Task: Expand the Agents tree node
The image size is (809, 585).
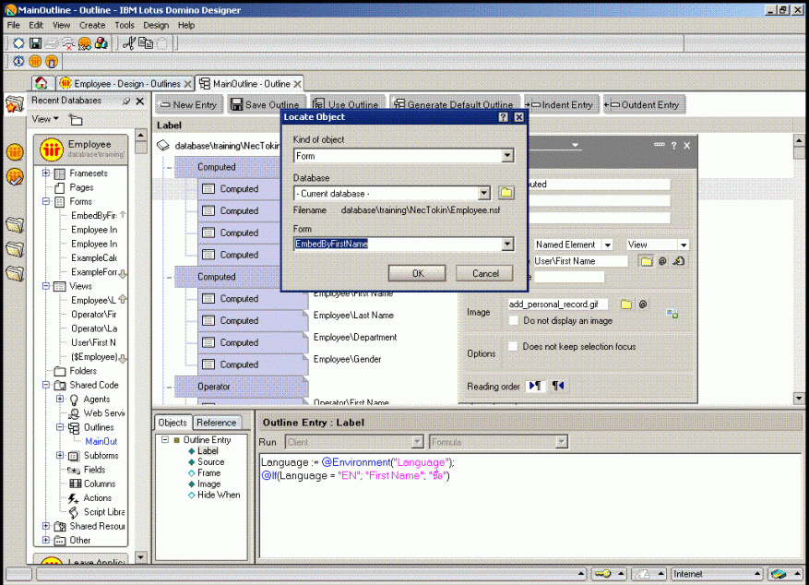Action: point(60,399)
